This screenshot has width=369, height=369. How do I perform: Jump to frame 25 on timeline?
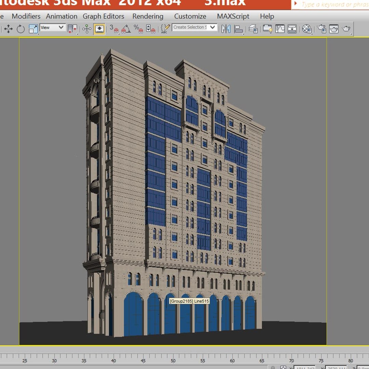tap(25, 360)
